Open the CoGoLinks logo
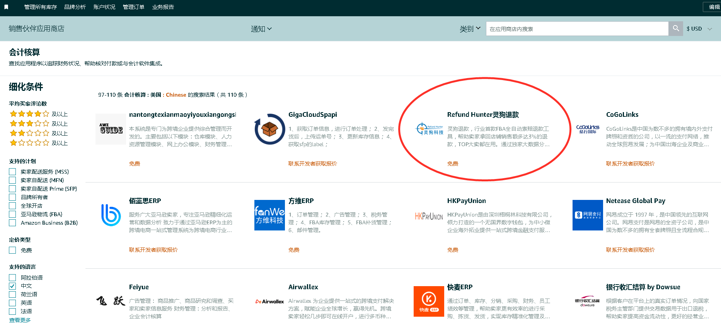 (588, 129)
